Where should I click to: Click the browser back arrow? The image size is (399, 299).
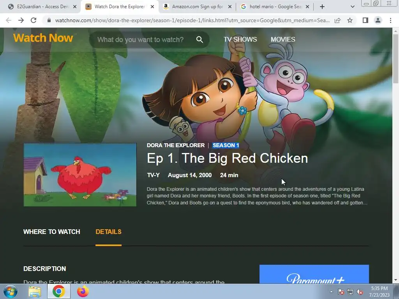click(9, 20)
